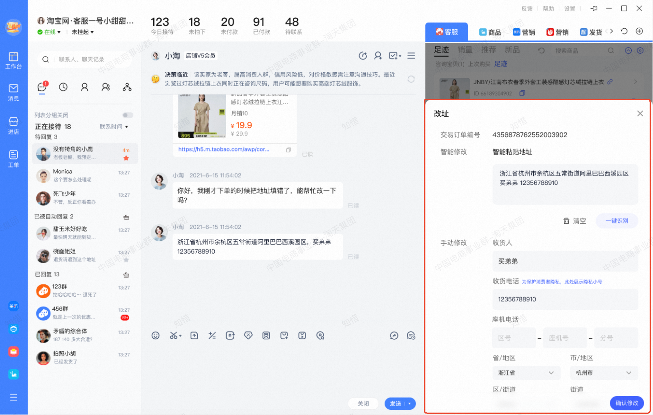The width and height of the screenshot is (653, 415).
Task: Close the 改址 address panel
Action: tap(640, 113)
